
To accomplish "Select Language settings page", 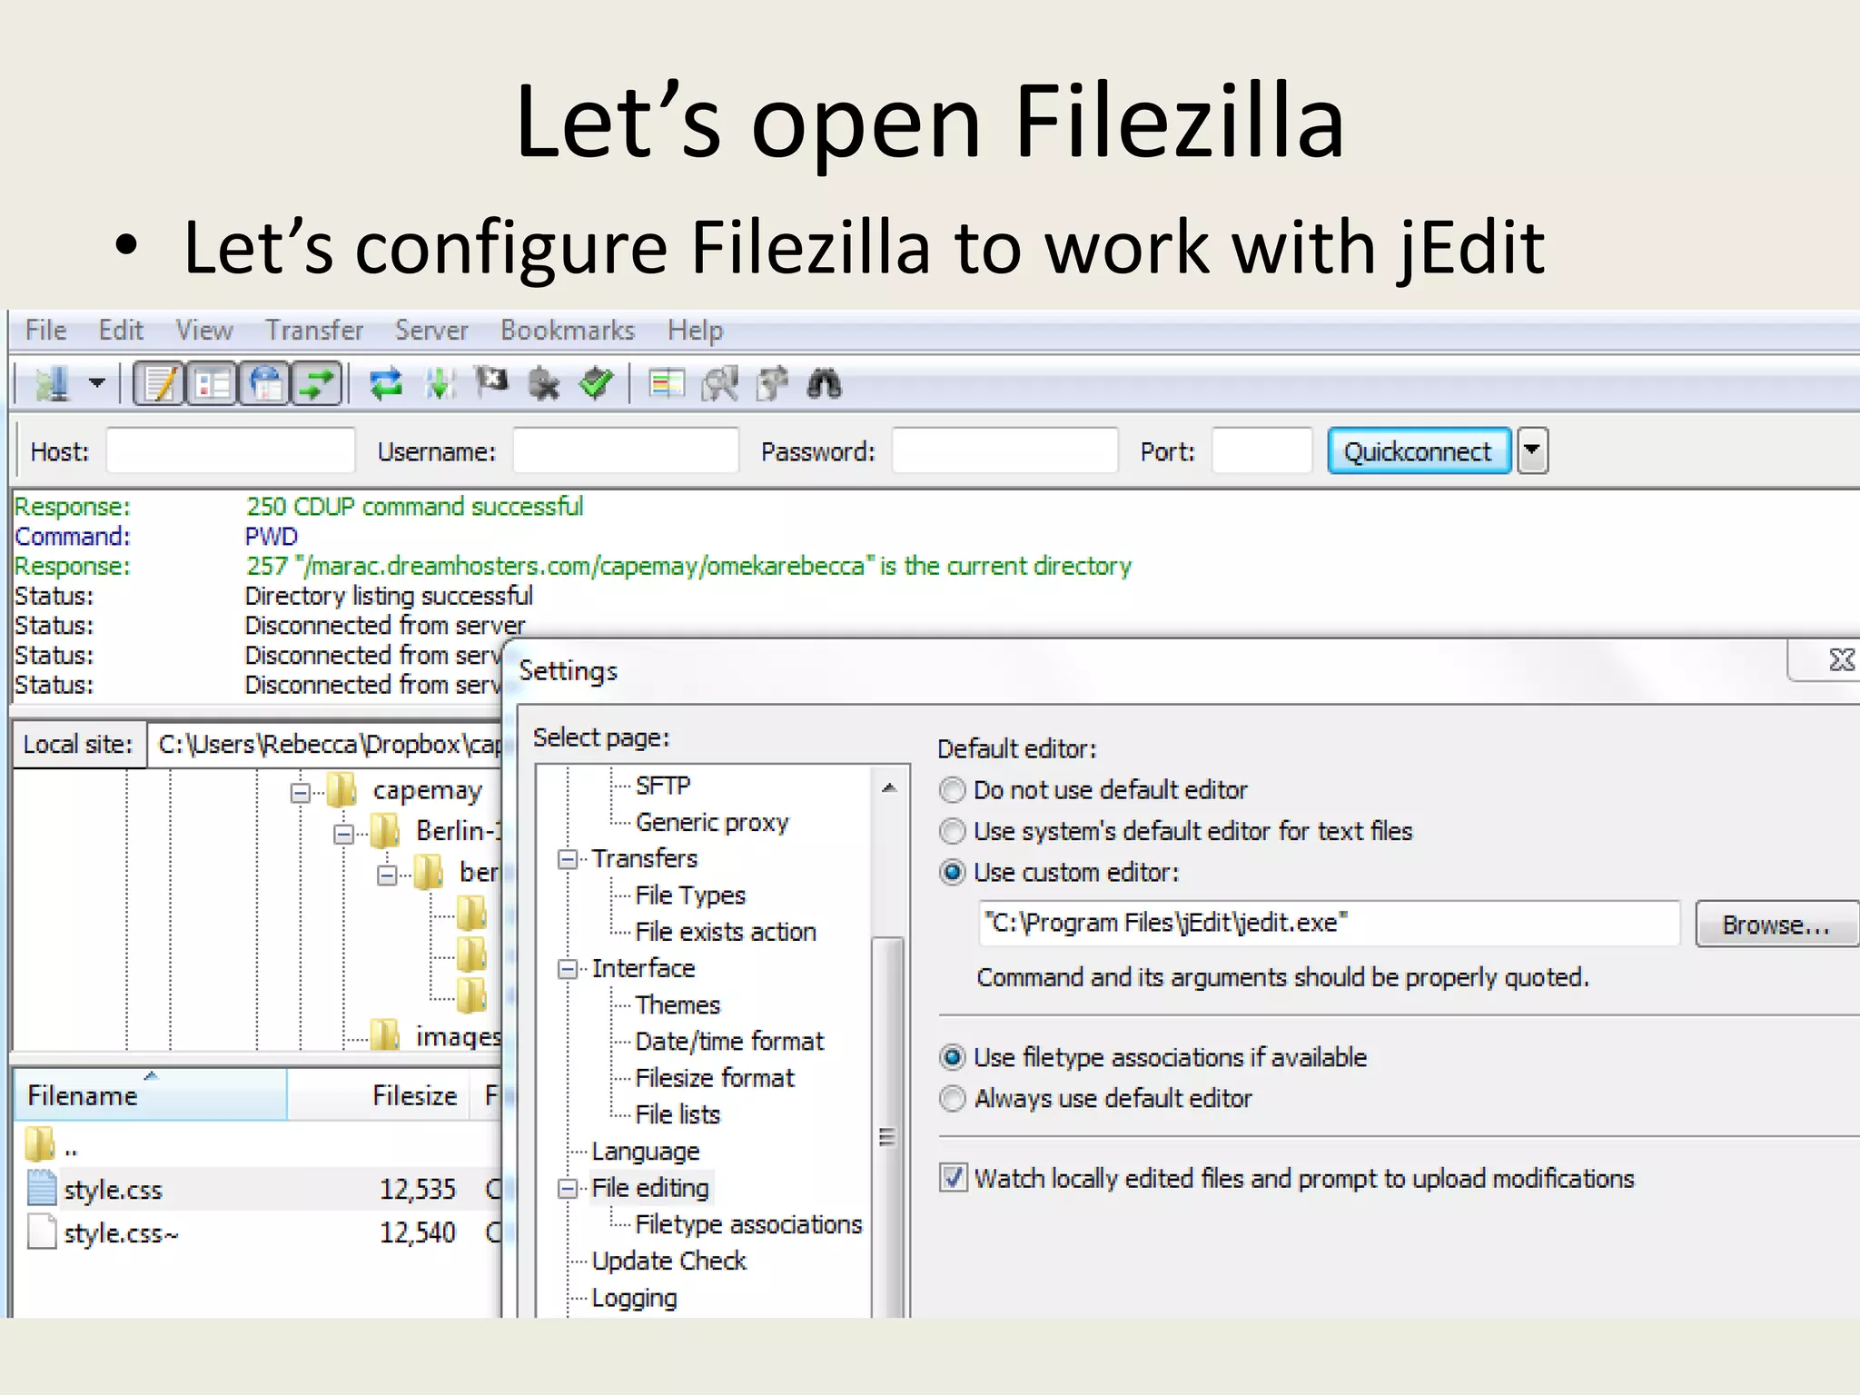I will tap(646, 1152).
